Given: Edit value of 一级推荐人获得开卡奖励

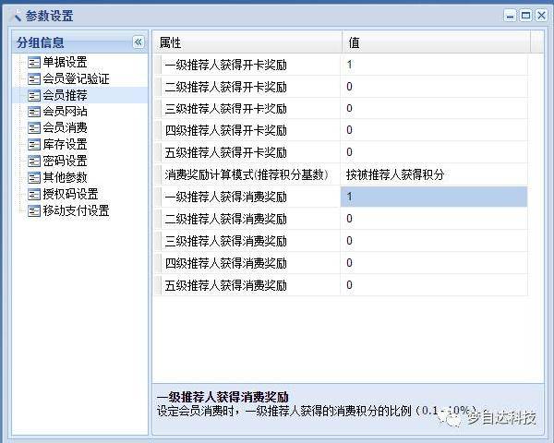Looking at the screenshot, I should click(434, 65).
